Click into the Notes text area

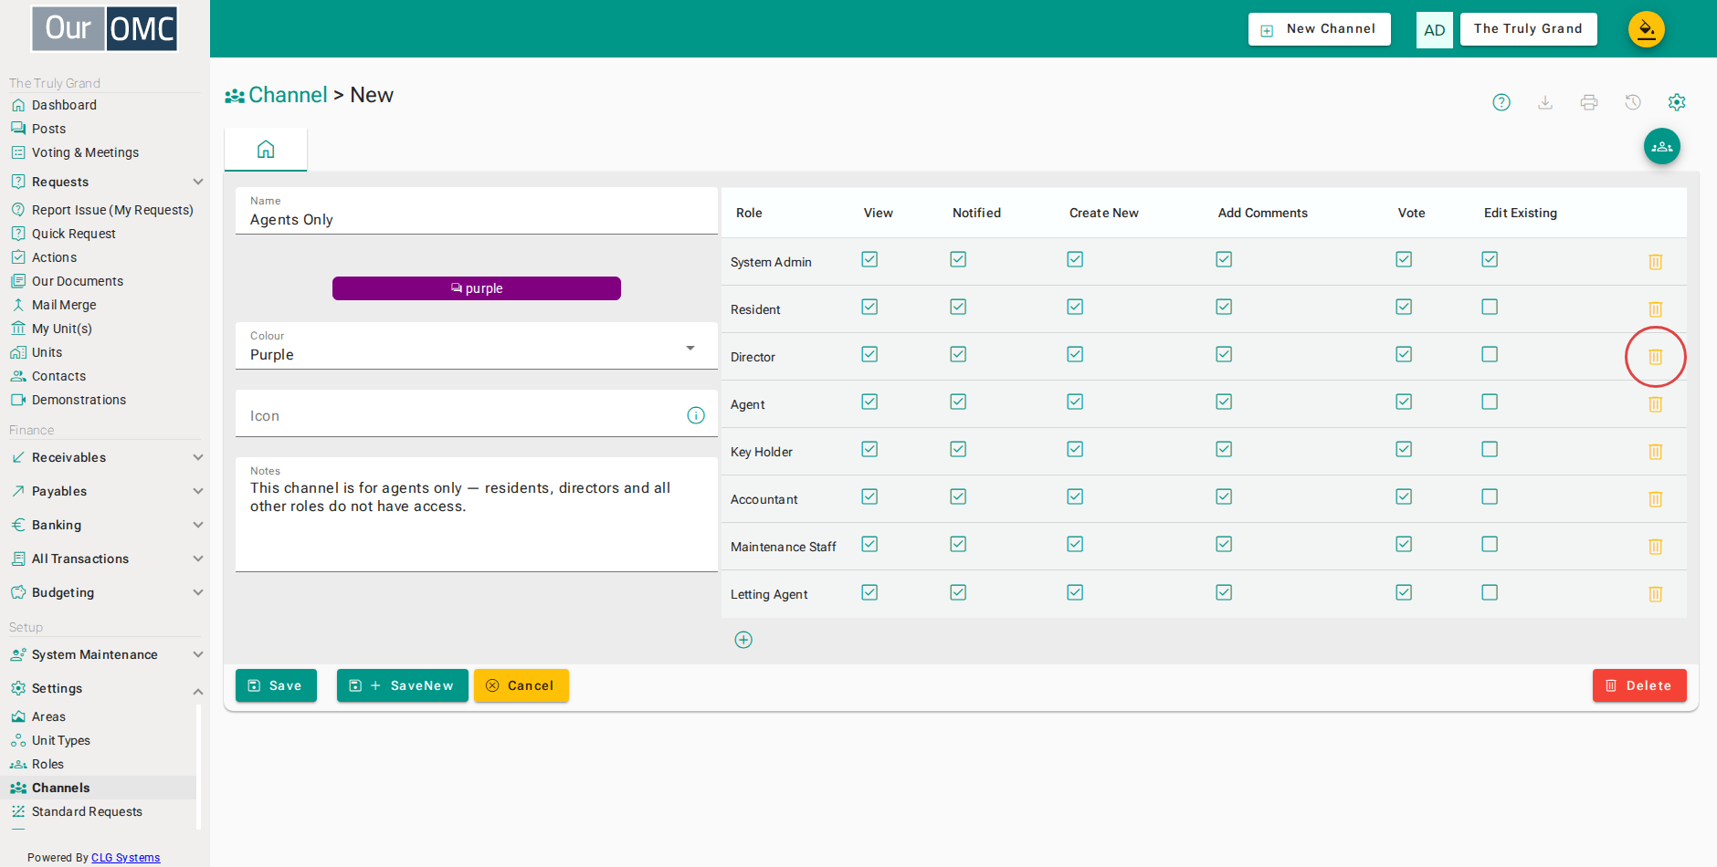(x=477, y=515)
